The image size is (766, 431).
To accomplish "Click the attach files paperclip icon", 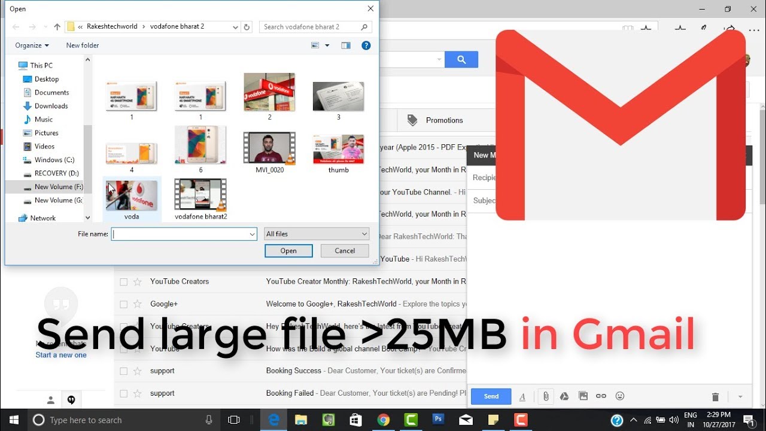I will pos(546,396).
